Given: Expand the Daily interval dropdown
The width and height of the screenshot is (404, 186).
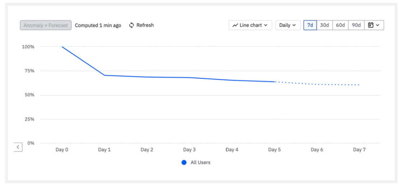Looking at the screenshot, I should click(288, 25).
